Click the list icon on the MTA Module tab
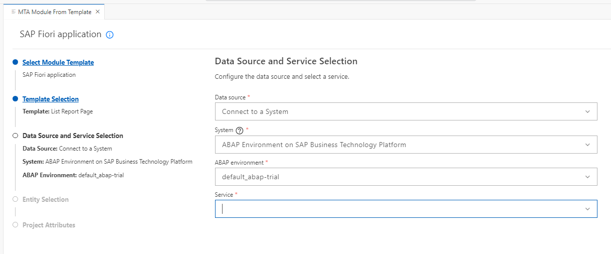Screen dimensions: 611x254 pyautogui.click(x=14, y=12)
